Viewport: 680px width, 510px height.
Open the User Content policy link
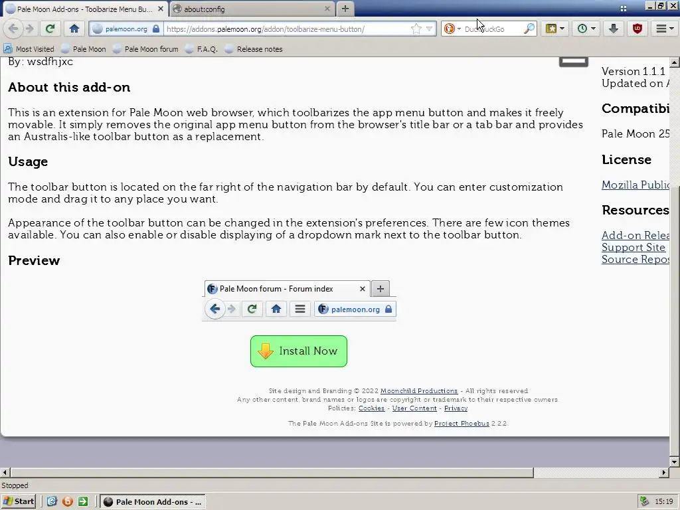coord(414,408)
